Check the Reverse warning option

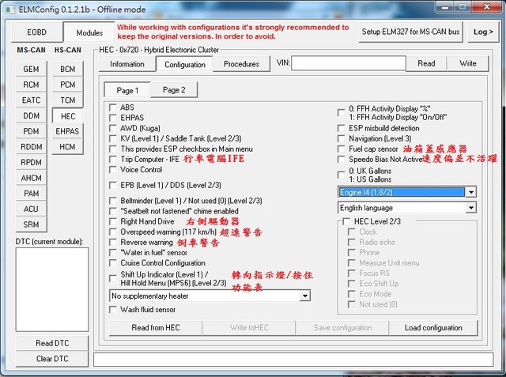point(113,242)
